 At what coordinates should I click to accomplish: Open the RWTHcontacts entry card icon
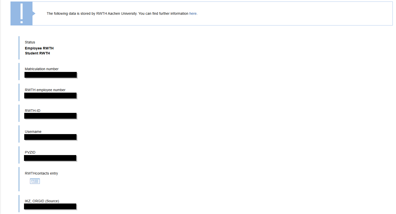click(x=35, y=181)
